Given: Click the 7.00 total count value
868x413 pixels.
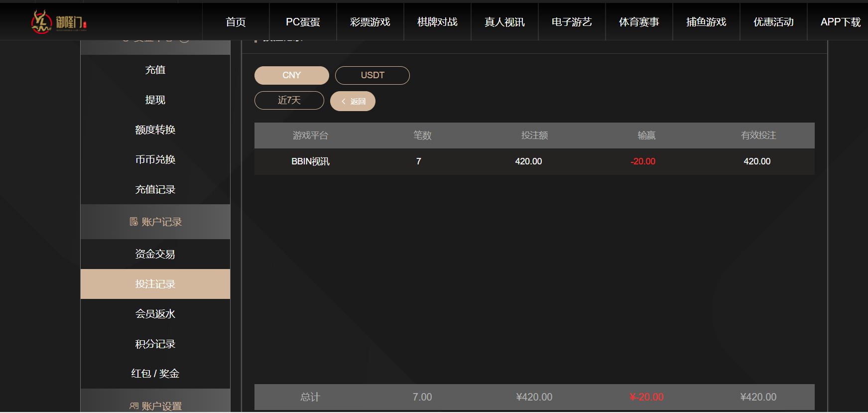Looking at the screenshot, I should [x=422, y=397].
